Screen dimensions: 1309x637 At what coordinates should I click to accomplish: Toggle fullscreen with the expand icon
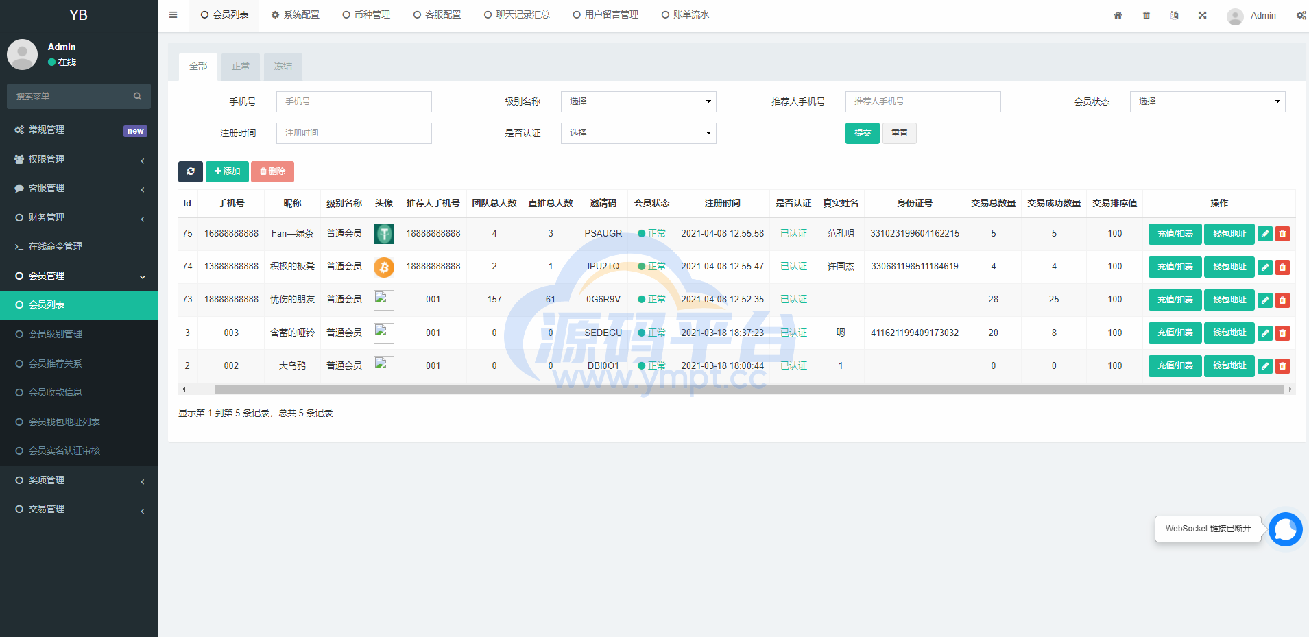click(1202, 15)
